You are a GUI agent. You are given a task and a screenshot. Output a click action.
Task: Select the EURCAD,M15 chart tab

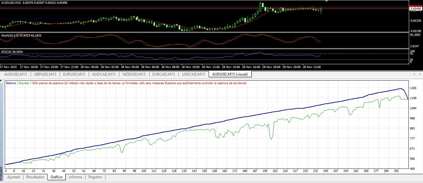pyautogui.click(x=163, y=74)
